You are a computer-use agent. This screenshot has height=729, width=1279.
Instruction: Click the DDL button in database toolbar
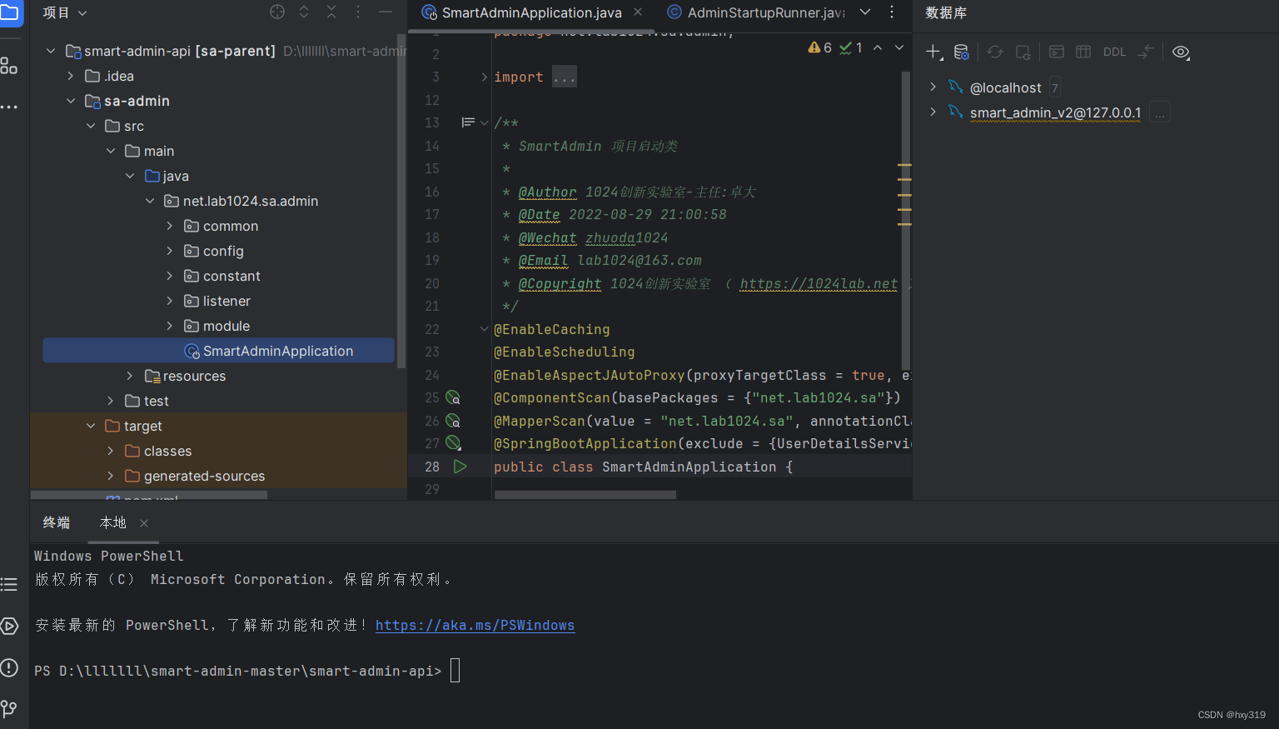(1114, 52)
